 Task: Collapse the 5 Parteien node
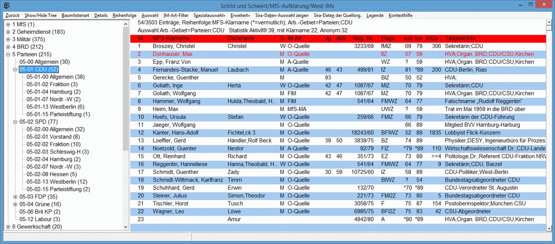8,55
